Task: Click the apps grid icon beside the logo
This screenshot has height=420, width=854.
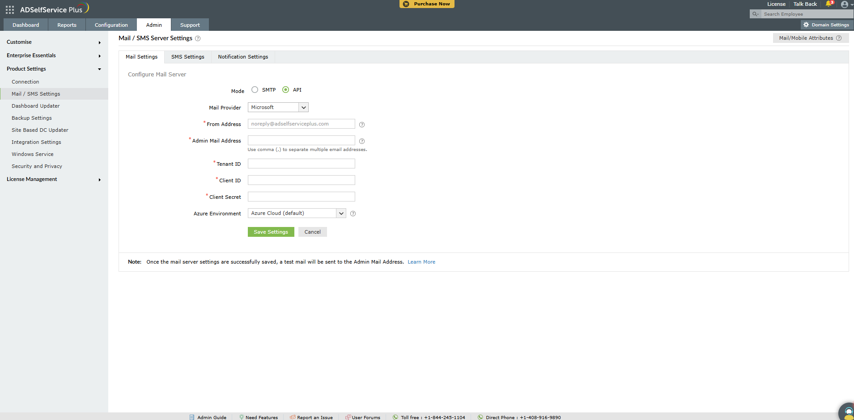Action: point(9,9)
